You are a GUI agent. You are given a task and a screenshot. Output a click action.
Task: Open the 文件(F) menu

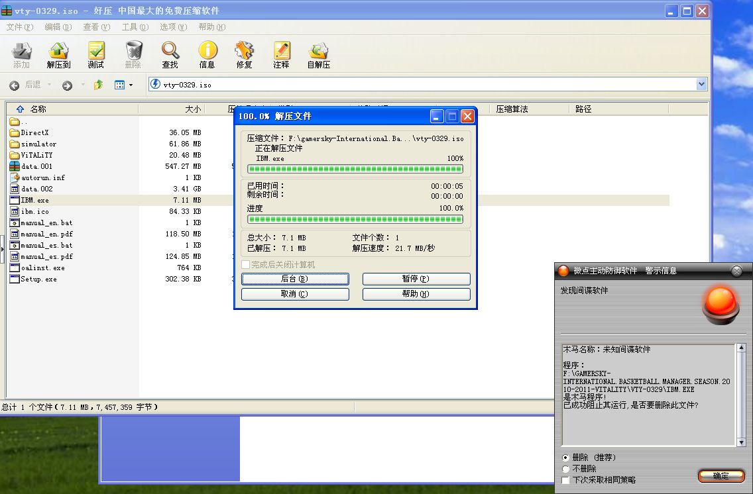pyautogui.click(x=20, y=27)
